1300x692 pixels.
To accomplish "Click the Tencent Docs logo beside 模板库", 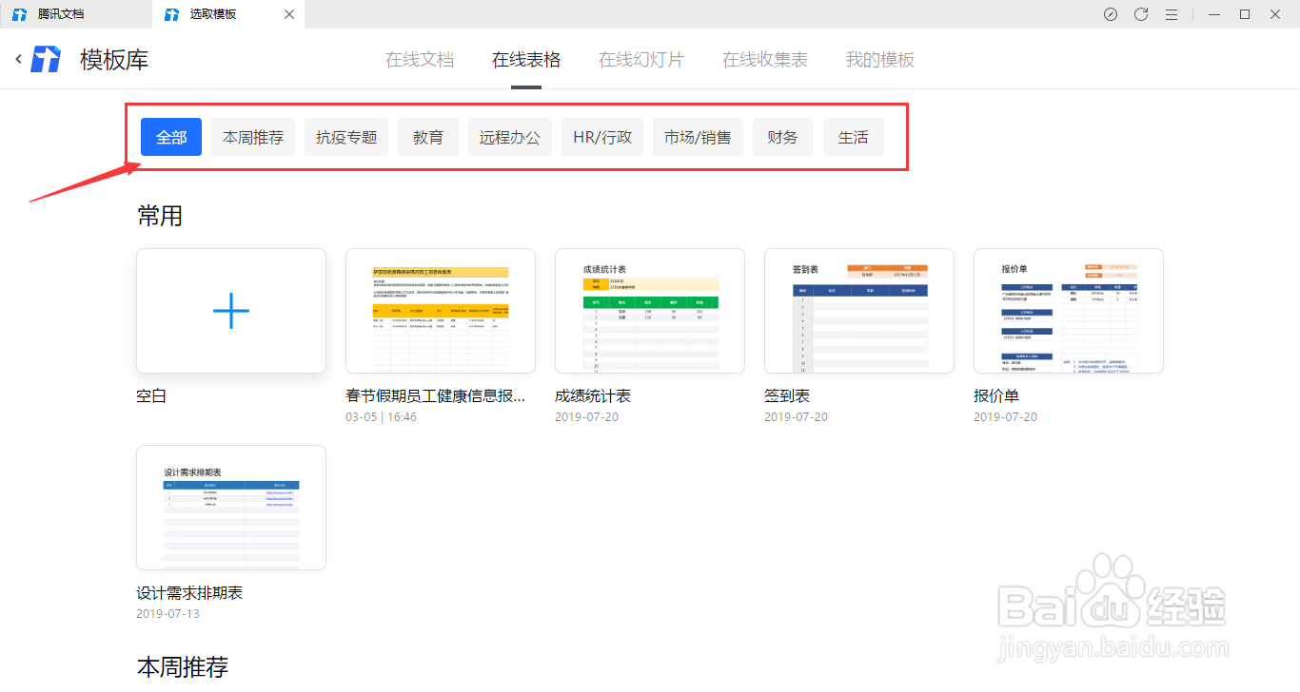I will point(45,59).
